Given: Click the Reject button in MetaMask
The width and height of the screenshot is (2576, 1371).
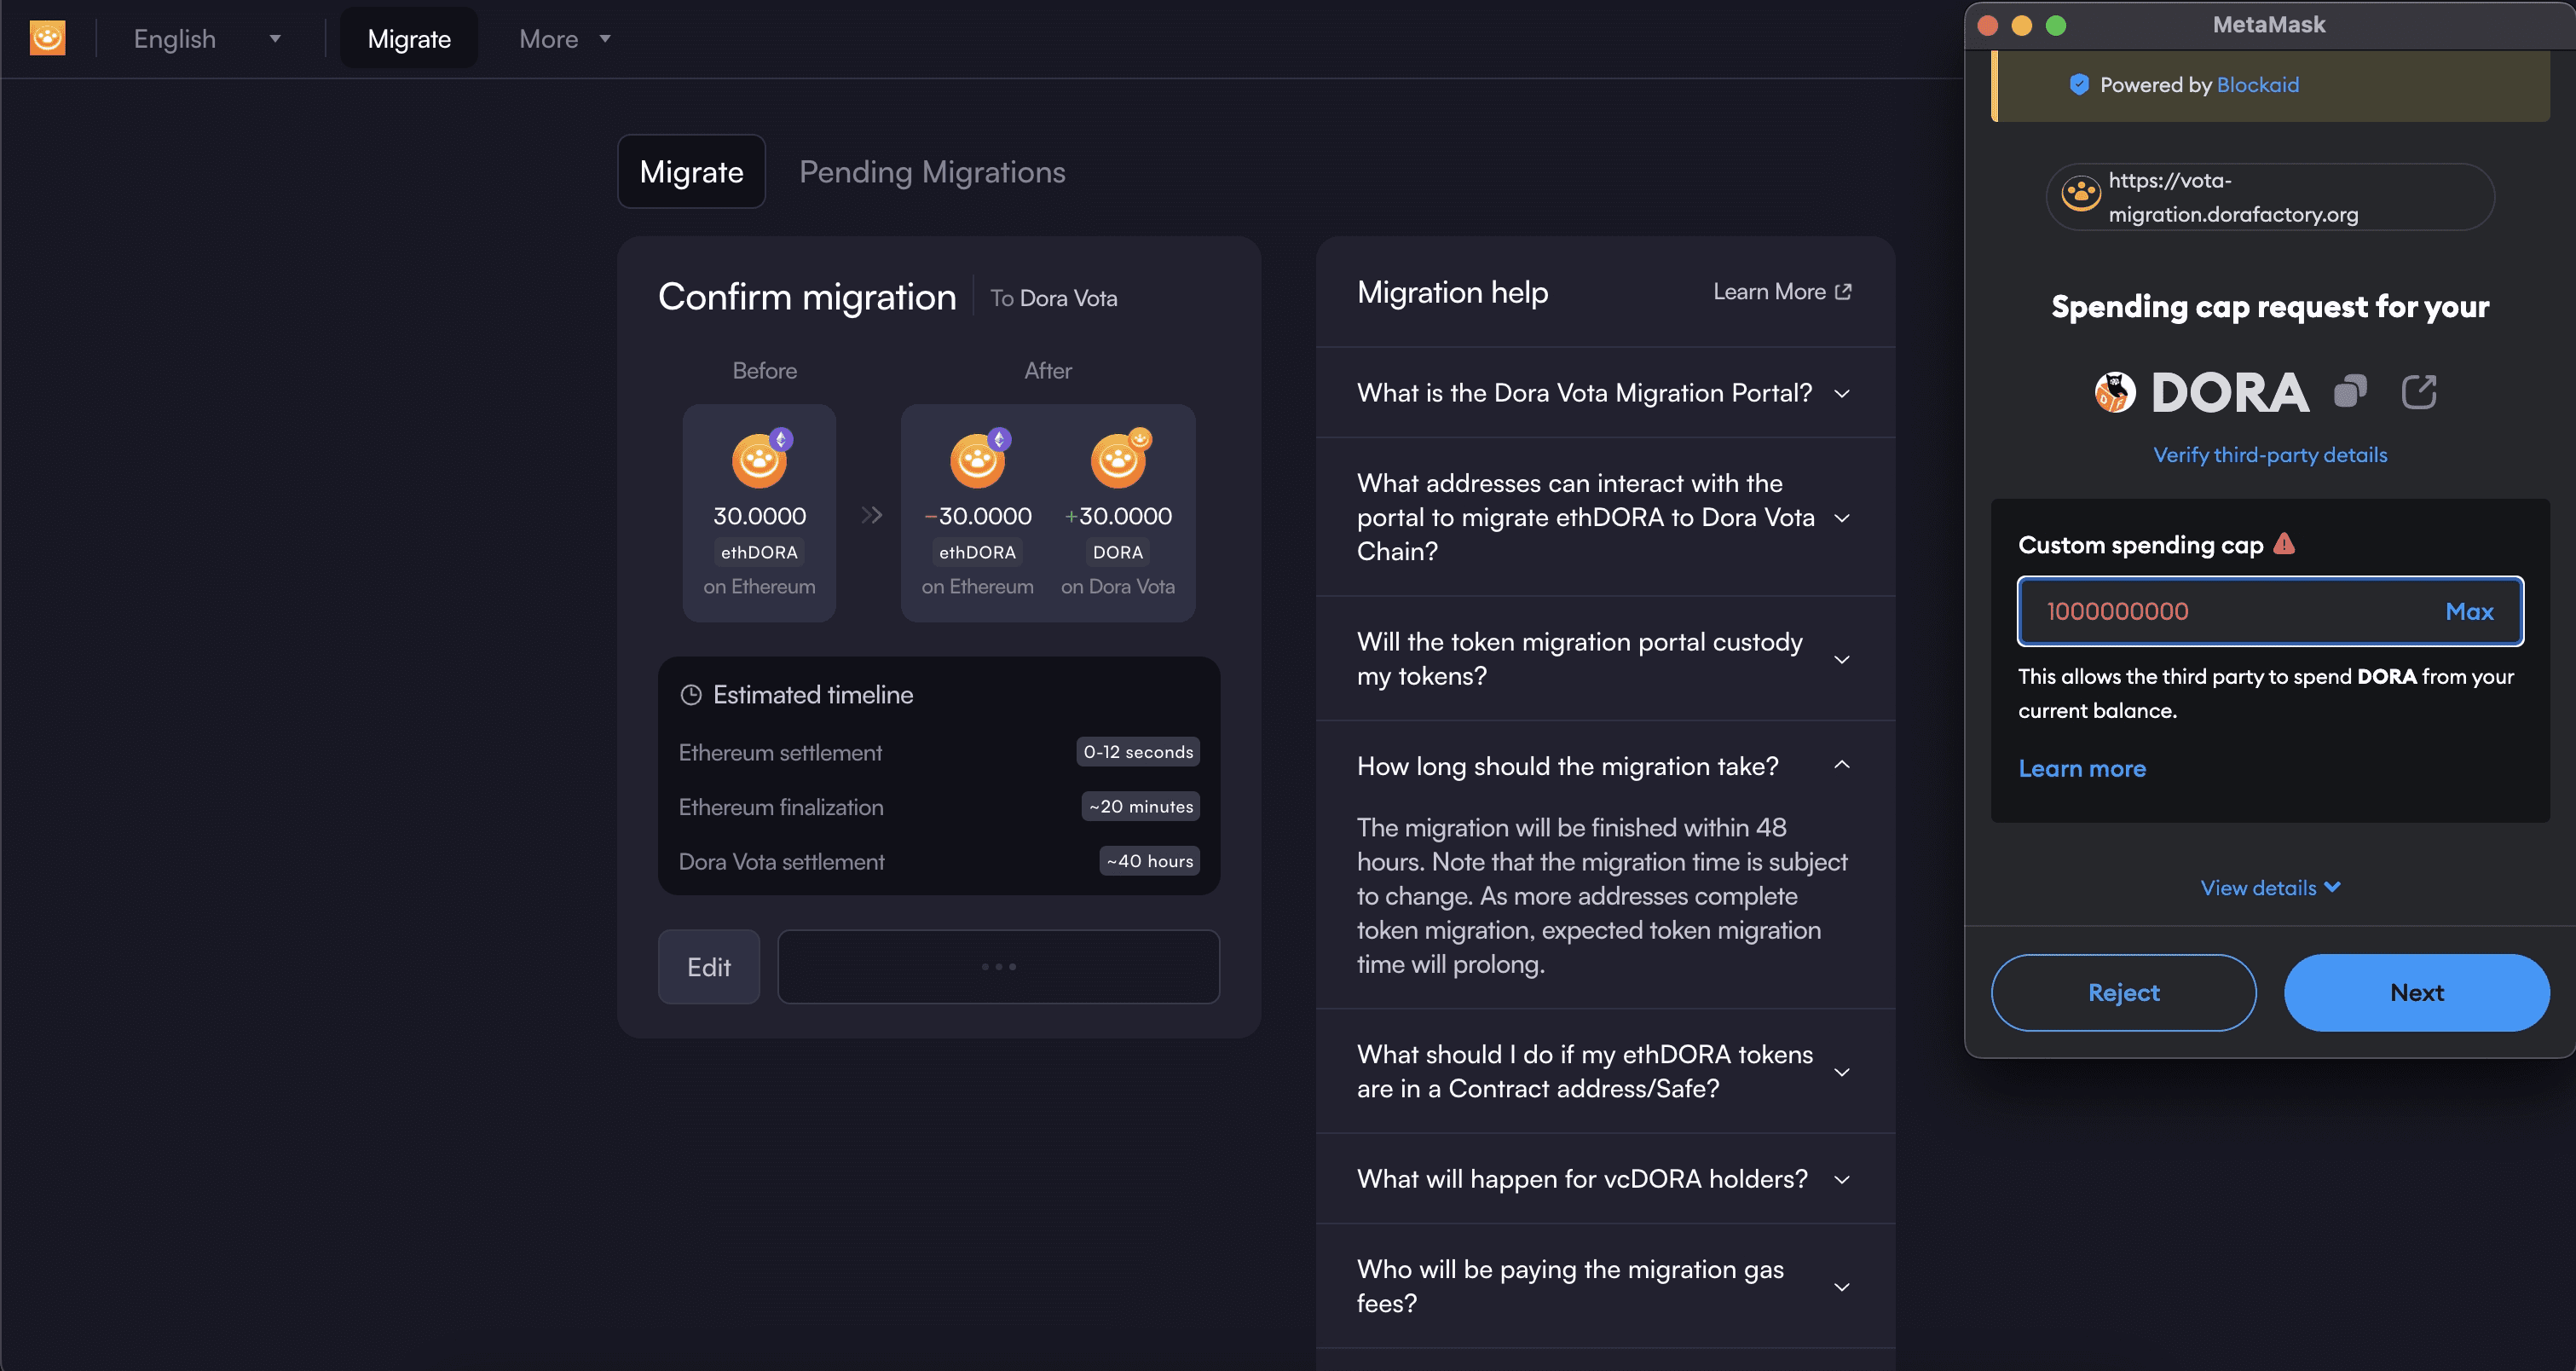Looking at the screenshot, I should [2123, 992].
